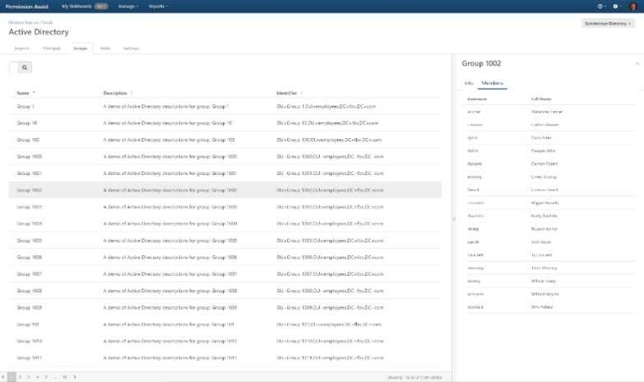Switch to the Principals tab
This screenshot has width=644, height=382.
point(51,48)
